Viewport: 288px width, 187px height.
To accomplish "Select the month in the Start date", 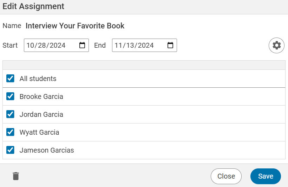I will click(x=30, y=45).
